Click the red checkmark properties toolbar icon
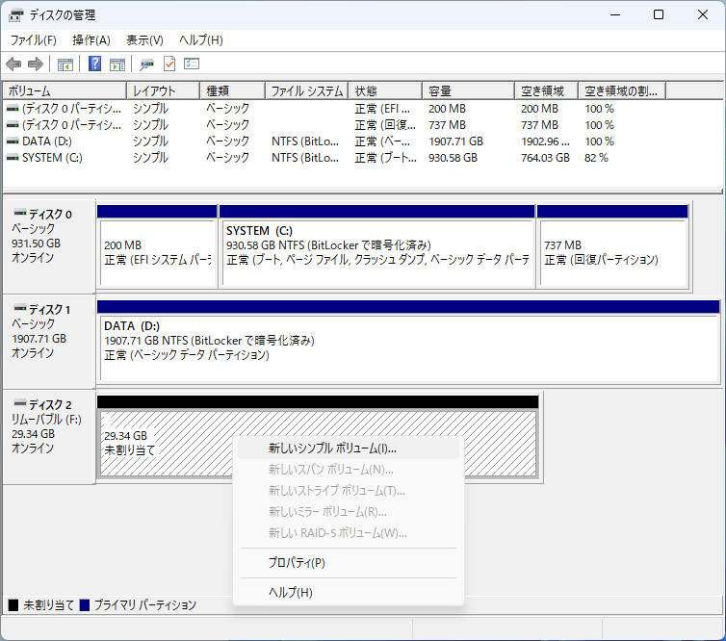This screenshot has width=726, height=641. coord(169,64)
